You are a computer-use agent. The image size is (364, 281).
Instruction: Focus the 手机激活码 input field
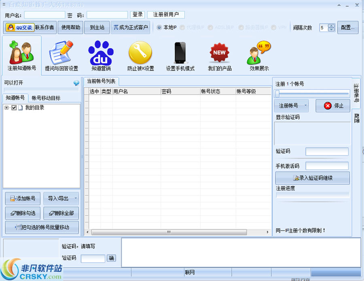[x=327, y=166]
